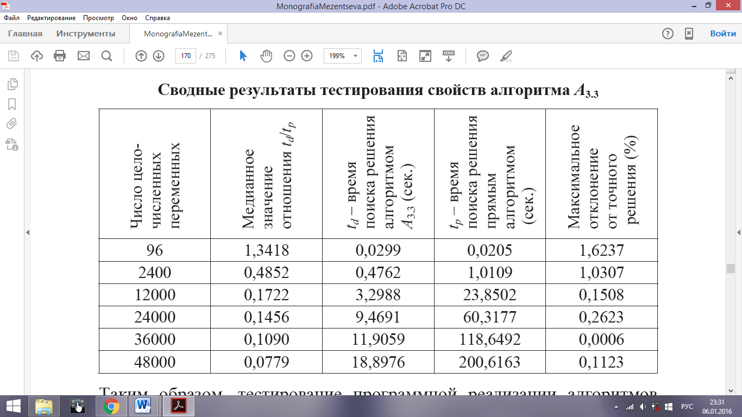Click the vertical scrollbar thumb

click(x=731, y=269)
